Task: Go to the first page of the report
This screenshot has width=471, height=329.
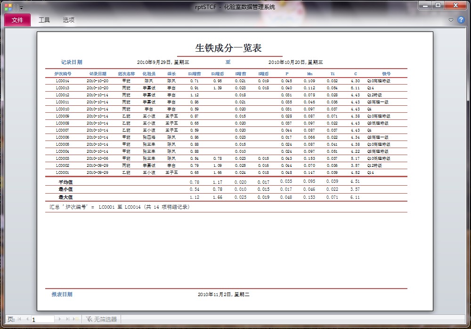Action: click(19, 319)
